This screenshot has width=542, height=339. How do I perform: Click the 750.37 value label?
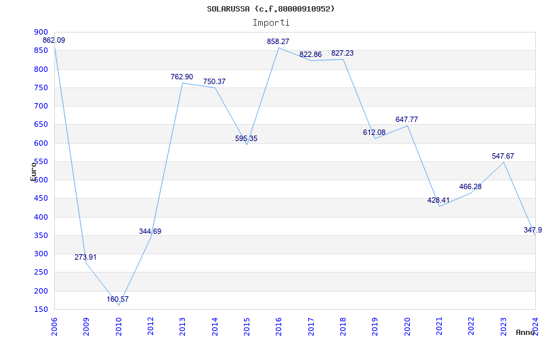pos(214,81)
